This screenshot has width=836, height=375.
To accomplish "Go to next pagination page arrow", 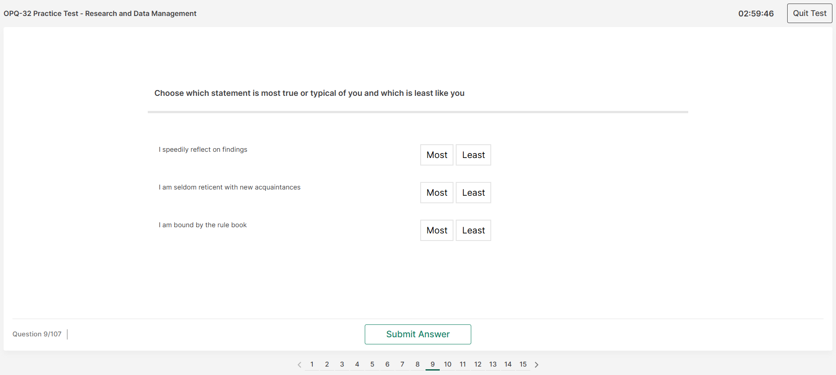I will 536,365.
